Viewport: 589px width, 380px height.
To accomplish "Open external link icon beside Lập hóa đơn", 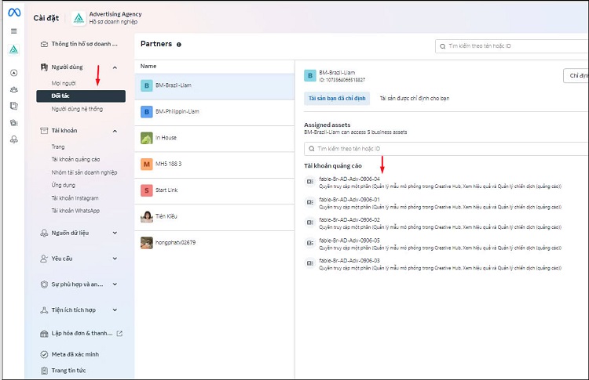I will click(119, 333).
